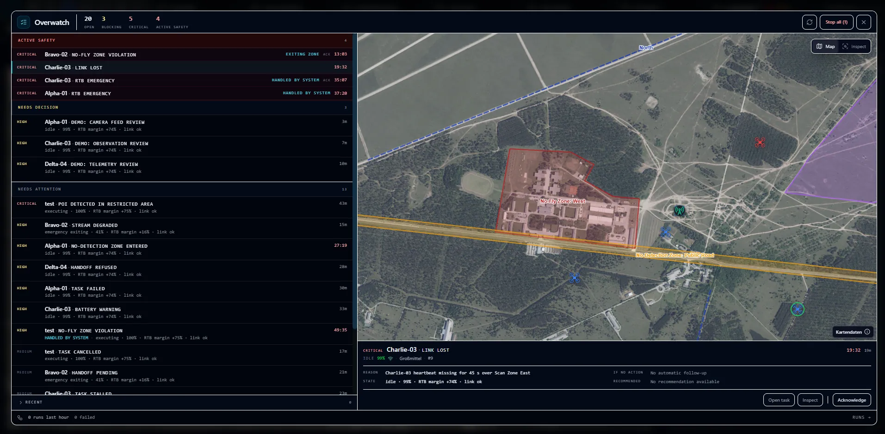Click the 20 OPEN counter
This screenshot has width=885, height=434.
[x=89, y=22]
